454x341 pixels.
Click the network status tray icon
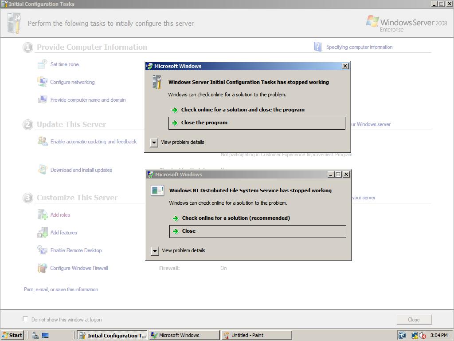[415, 336]
